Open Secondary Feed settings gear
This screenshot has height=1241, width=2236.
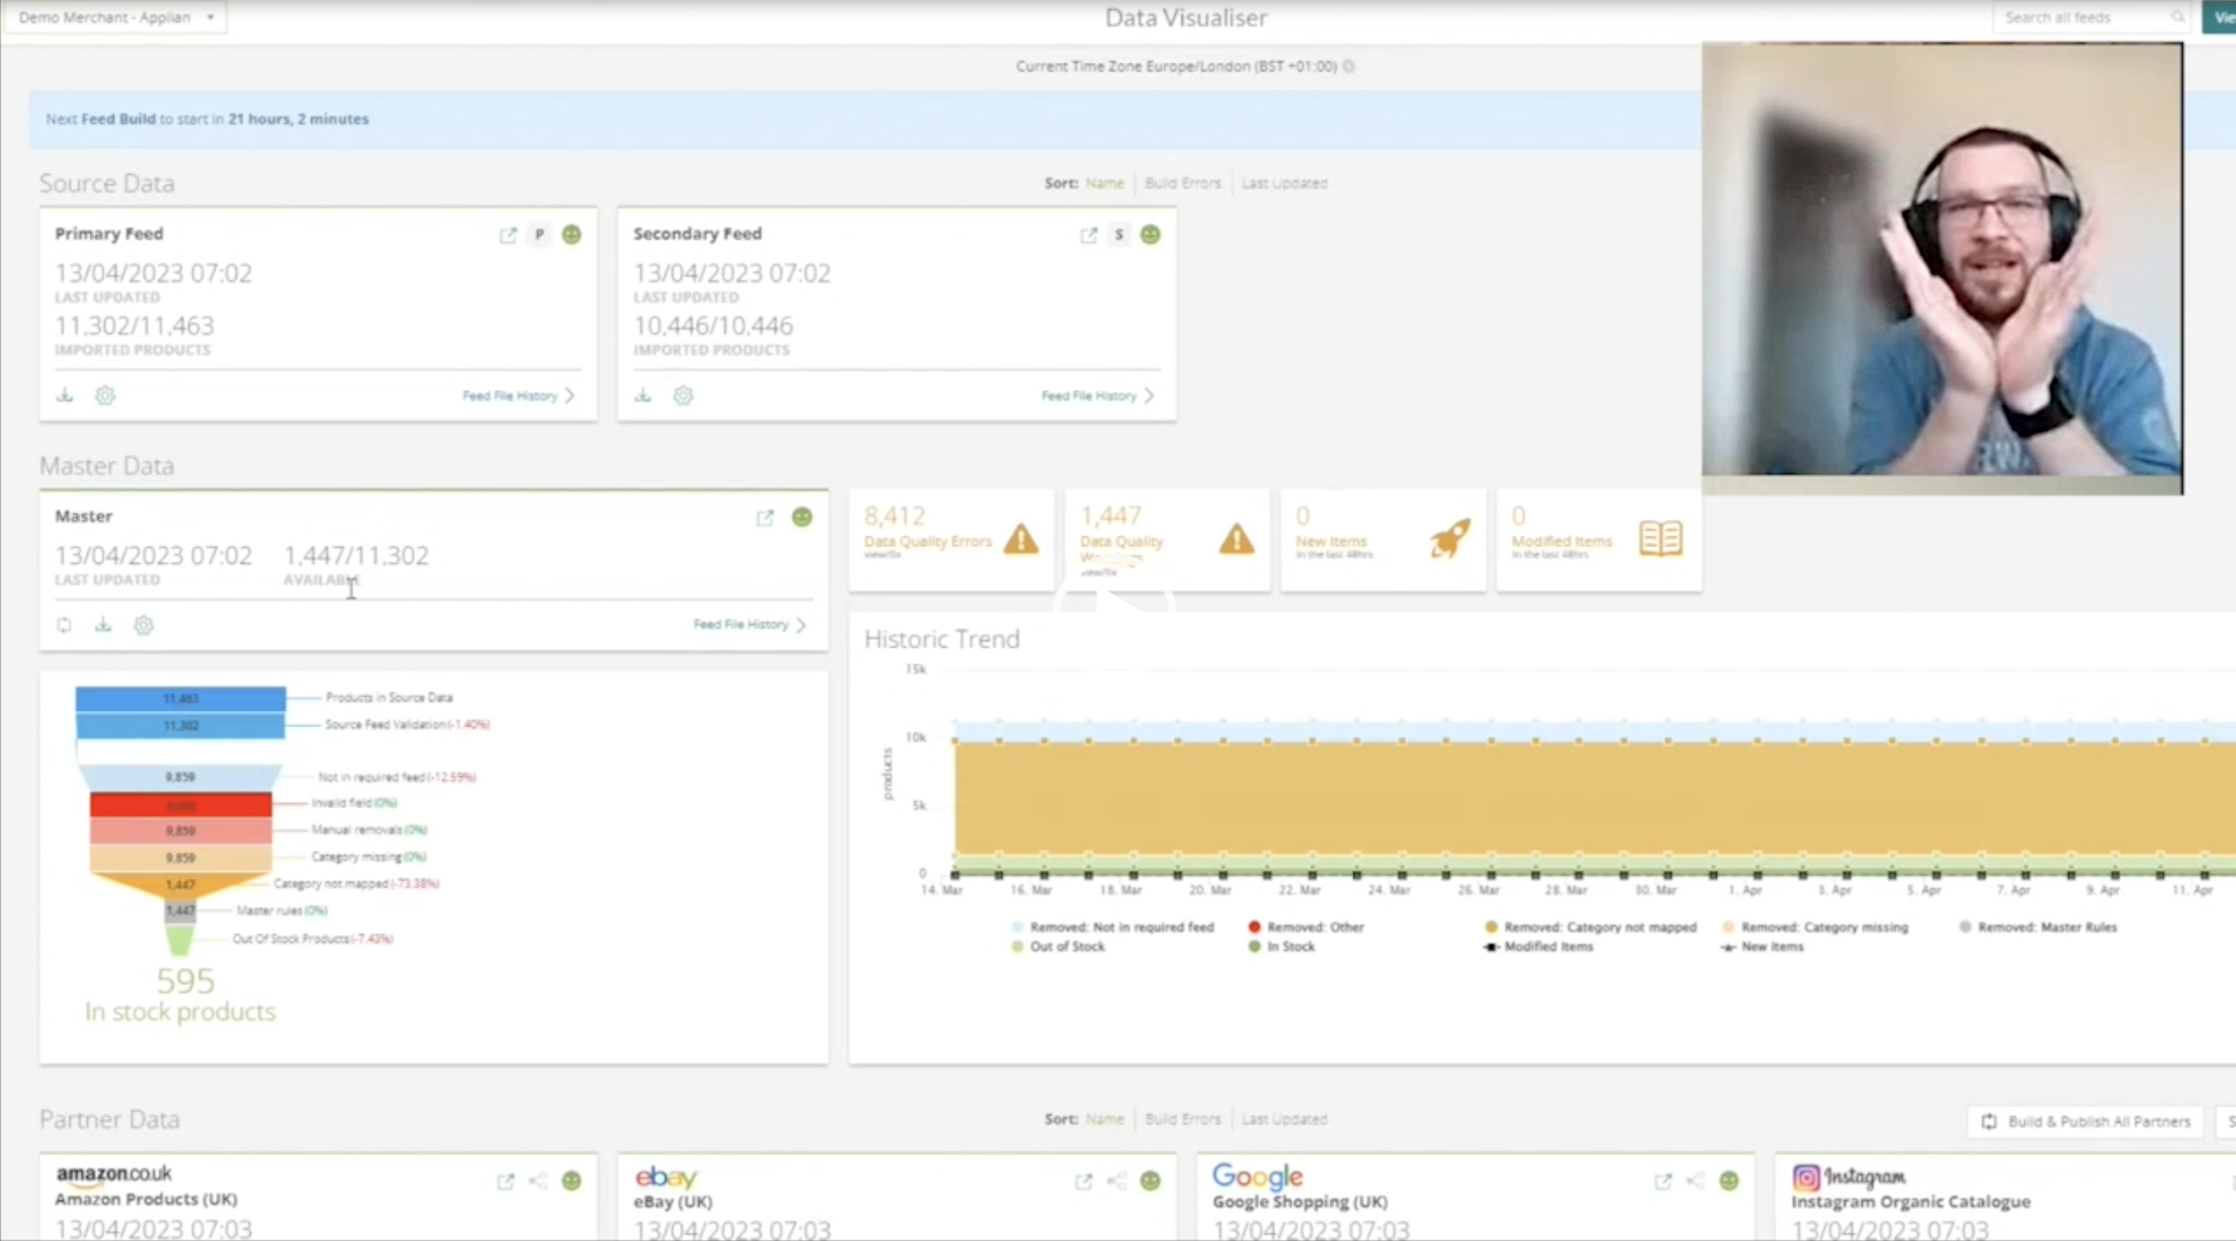pyautogui.click(x=683, y=396)
